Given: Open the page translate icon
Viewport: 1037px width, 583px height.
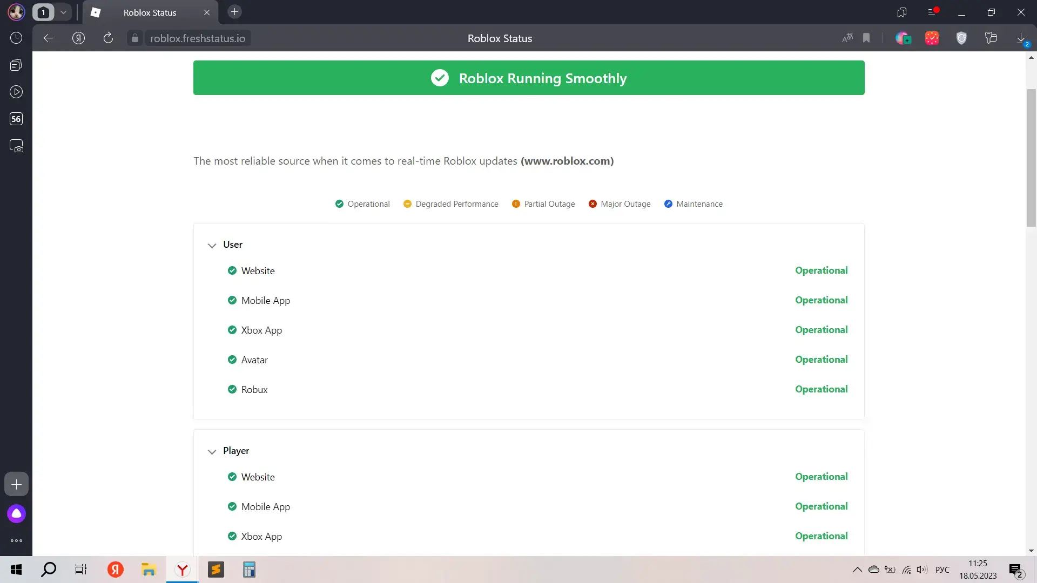Looking at the screenshot, I should point(847,38).
